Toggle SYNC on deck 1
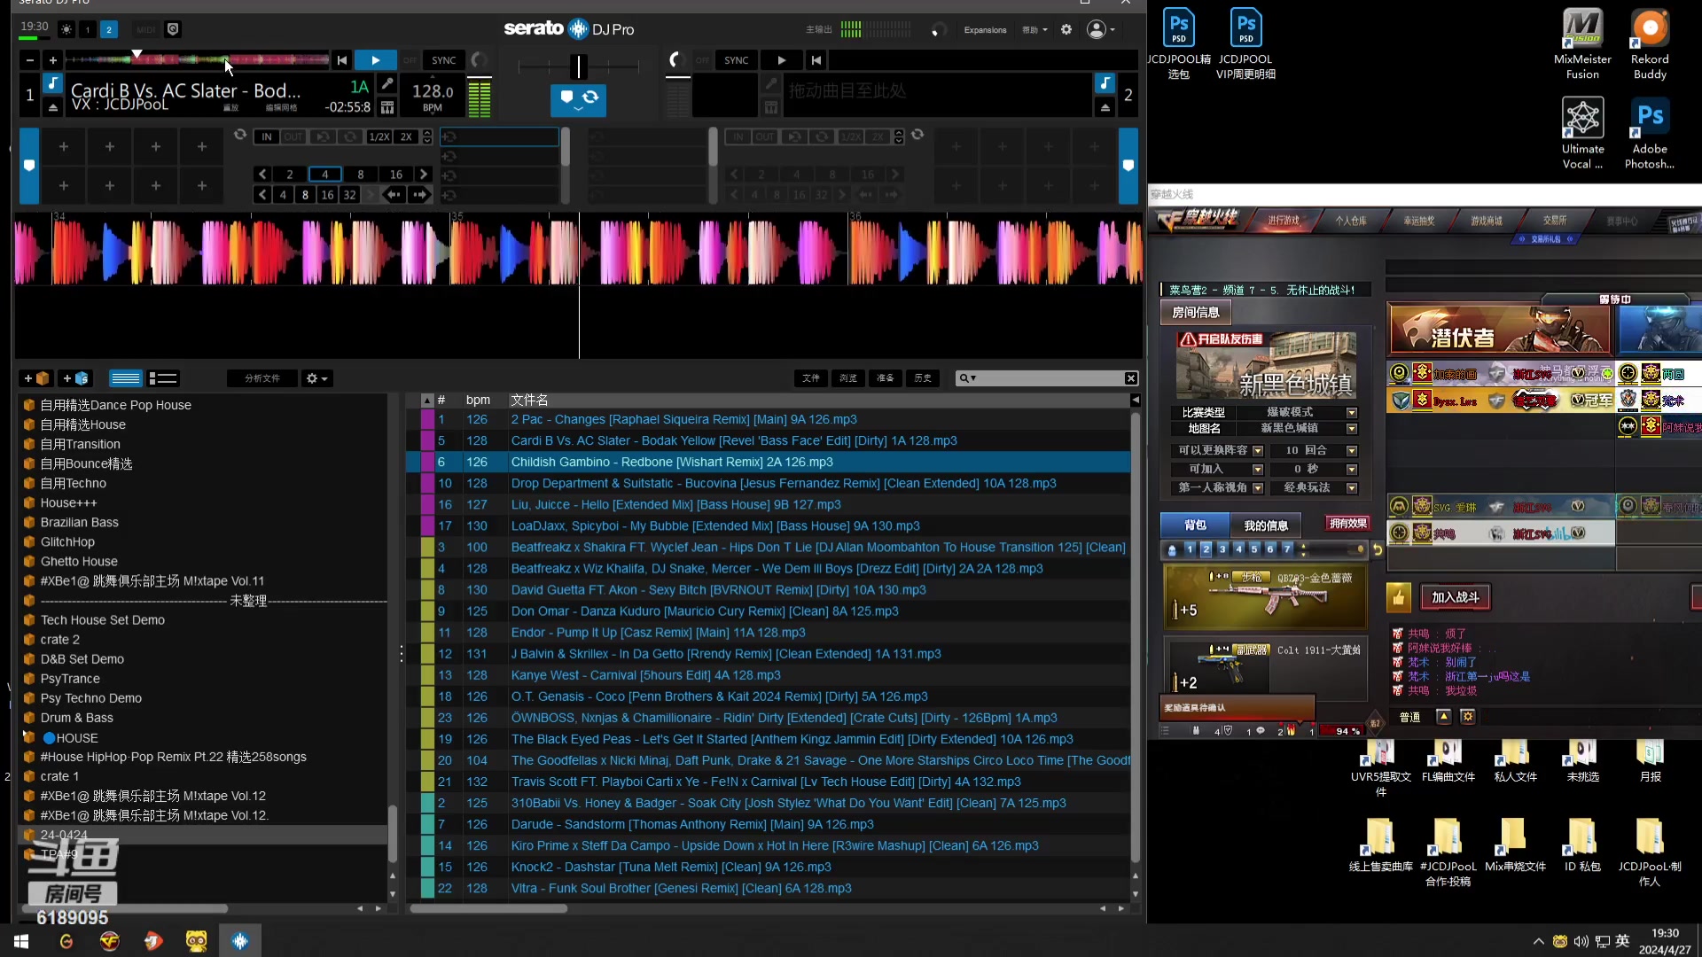 [444, 60]
